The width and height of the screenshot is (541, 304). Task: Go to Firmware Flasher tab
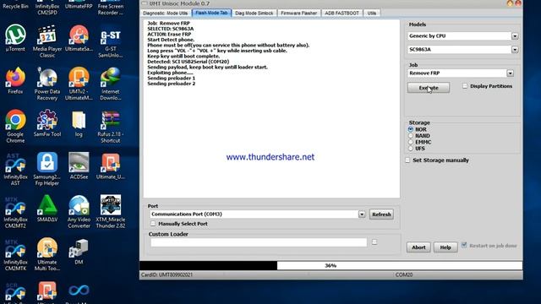click(298, 14)
